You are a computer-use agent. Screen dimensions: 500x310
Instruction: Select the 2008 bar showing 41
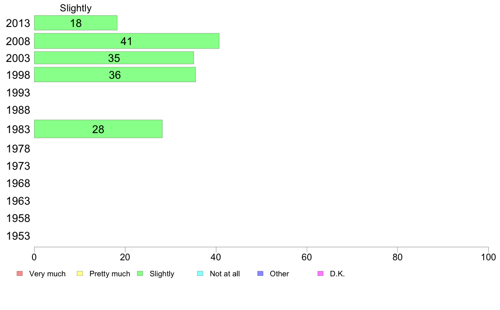click(x=127, y=41)
